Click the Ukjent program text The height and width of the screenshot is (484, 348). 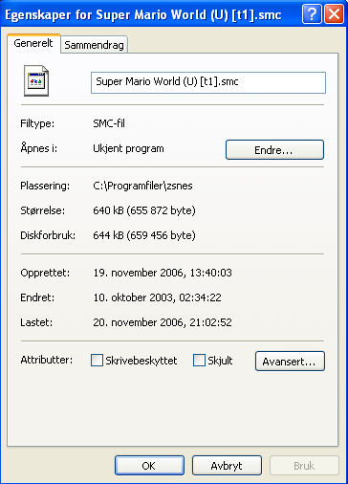point(128,148)
